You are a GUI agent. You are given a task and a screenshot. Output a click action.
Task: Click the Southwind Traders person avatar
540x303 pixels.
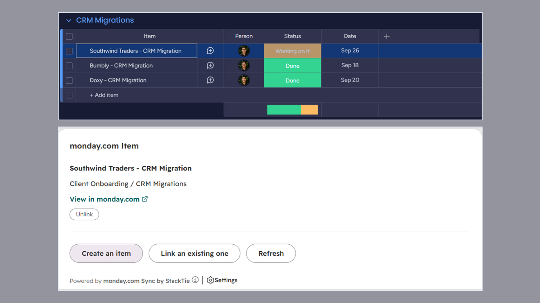244,51
